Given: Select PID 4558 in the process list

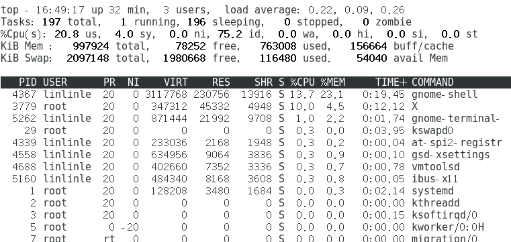Looking at the screenshot, I should pos(24,154).
